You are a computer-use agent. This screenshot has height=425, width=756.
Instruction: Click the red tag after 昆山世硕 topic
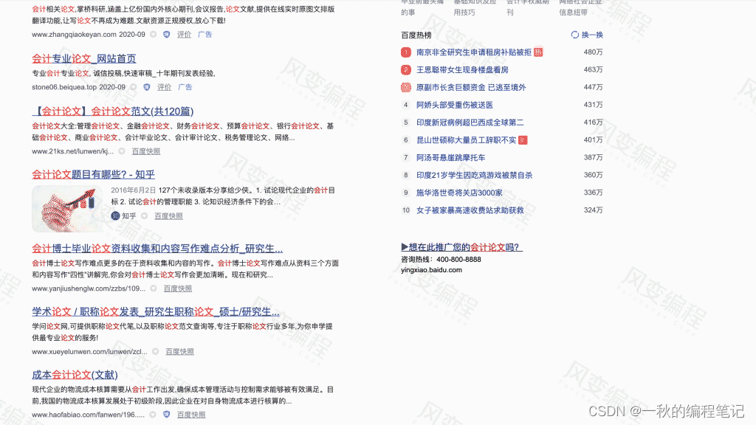523,140
